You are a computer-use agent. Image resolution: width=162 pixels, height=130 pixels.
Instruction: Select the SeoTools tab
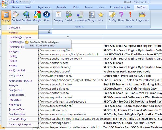[x=141, y=8]
